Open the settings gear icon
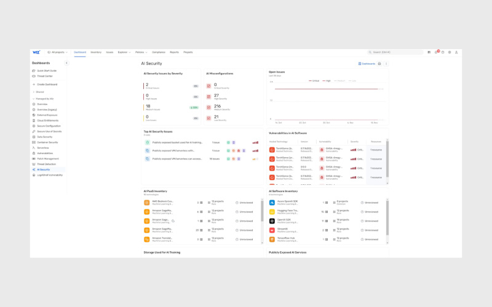This screenshot has height=307, width=492. (450, 52)
